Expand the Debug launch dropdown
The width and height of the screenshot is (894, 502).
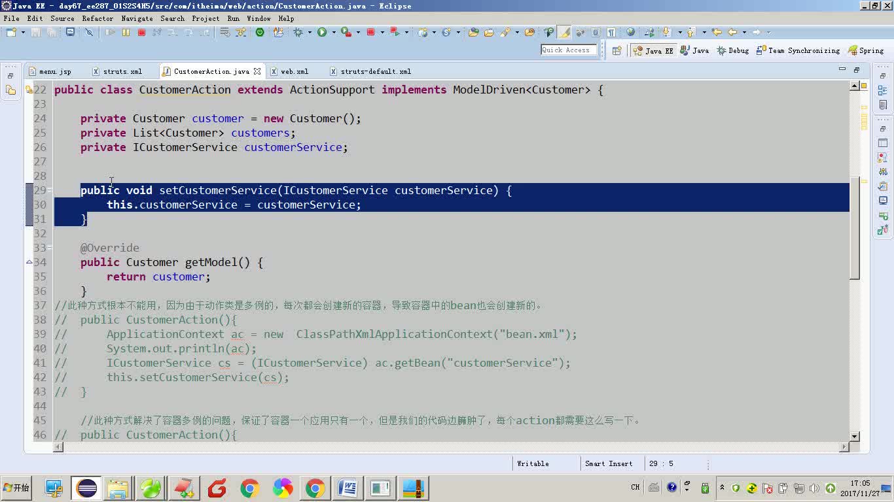[x=309, y=32]
